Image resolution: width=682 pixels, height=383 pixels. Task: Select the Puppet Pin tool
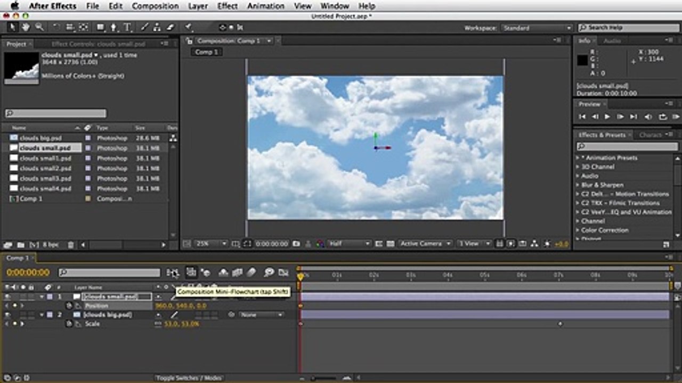(188, 27)
